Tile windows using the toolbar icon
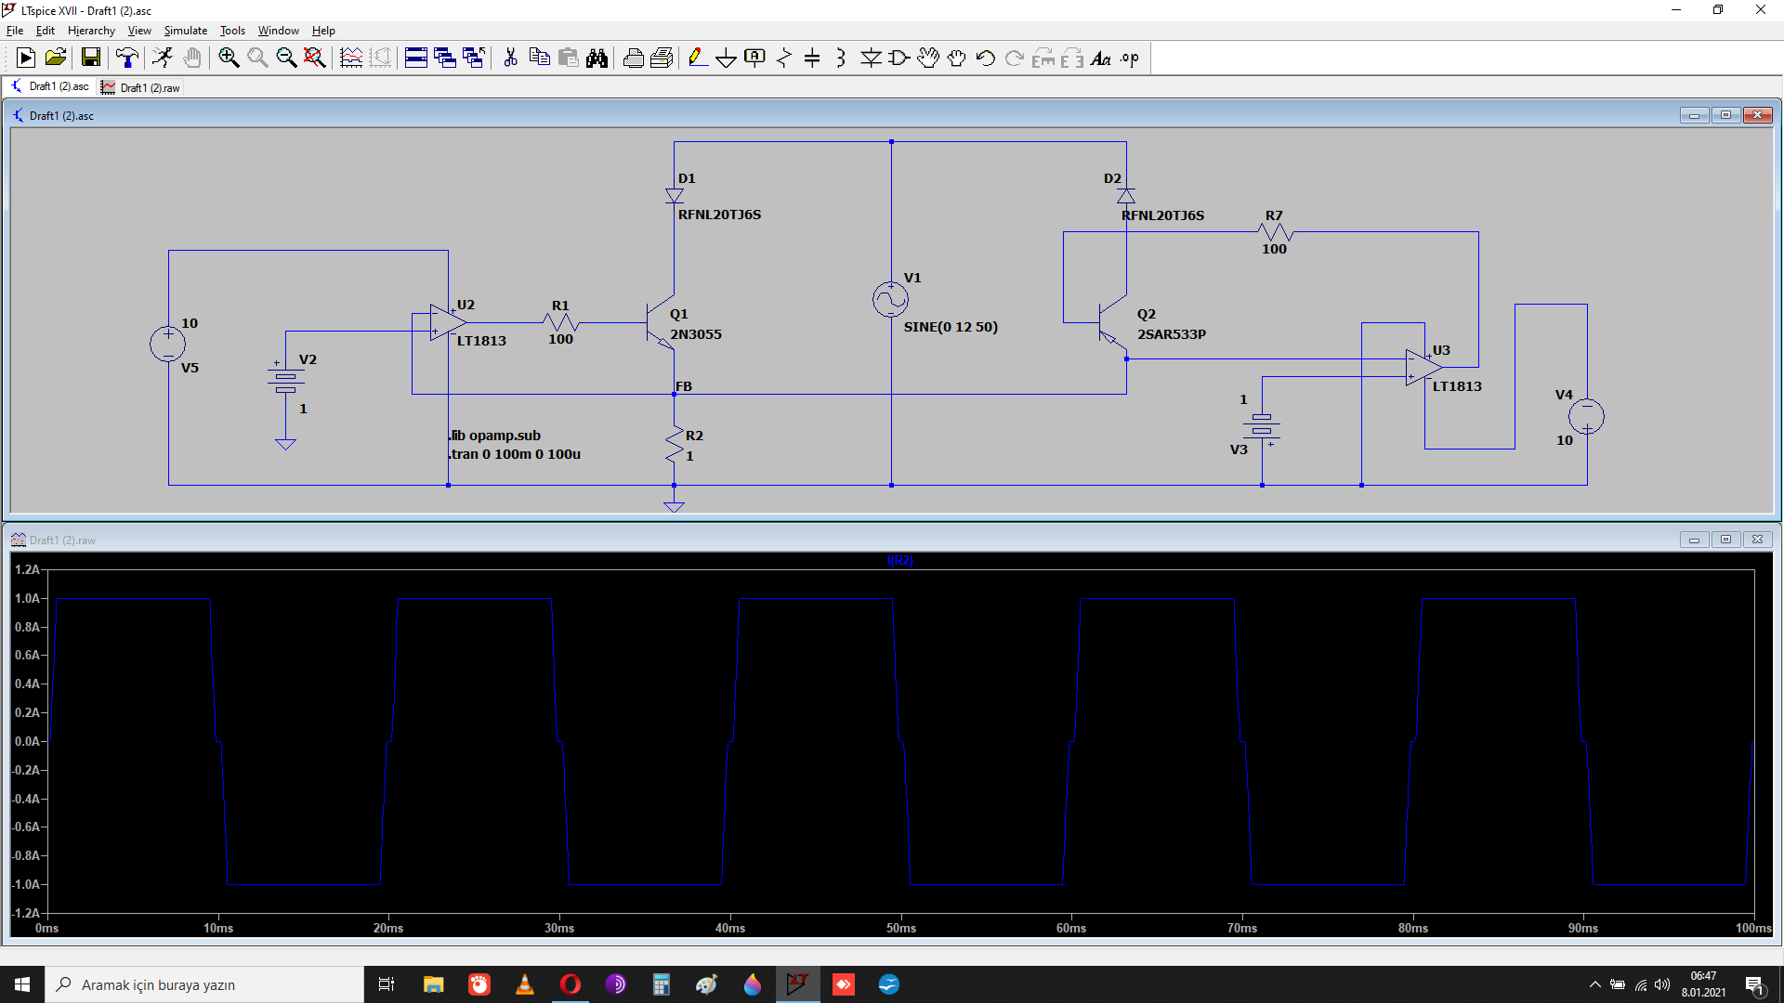The height and width of the screenshot is (1003, 1784). pyautogui.click(x=416, y=59)
